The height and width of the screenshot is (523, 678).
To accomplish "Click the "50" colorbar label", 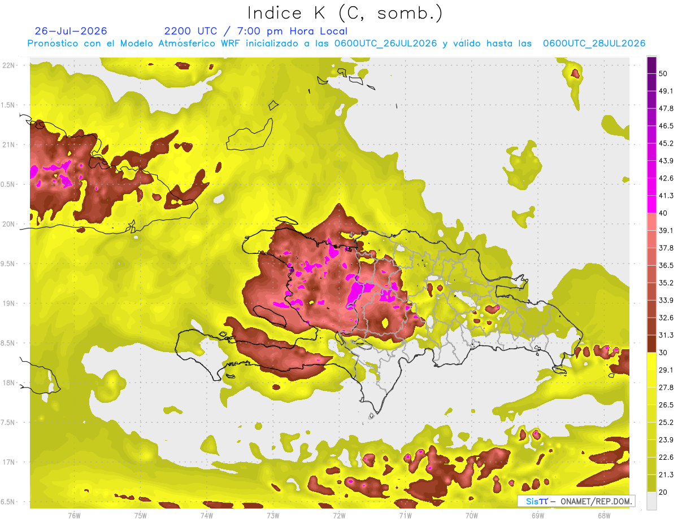I will pyautogui.click(x=663, y=73).
